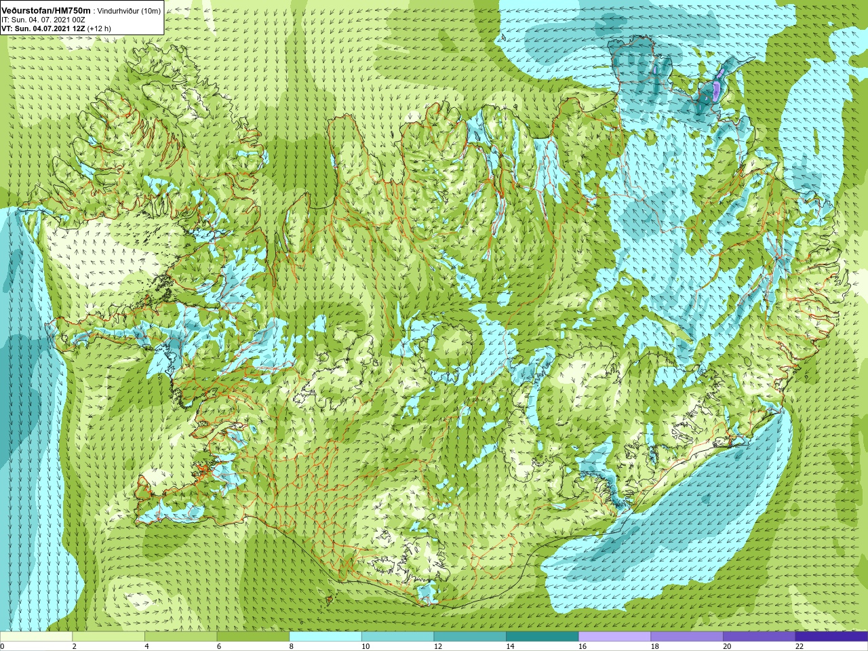The height and width of the screenshot is (651, 868).
Task: Click the "IT: Sun. 04. 07. 2021 00Z" line
Action: pos(43,20)
